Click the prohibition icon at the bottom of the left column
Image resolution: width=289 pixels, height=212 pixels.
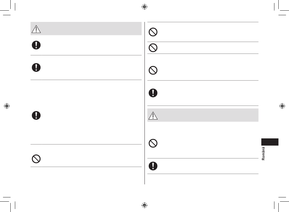[36, 159]
